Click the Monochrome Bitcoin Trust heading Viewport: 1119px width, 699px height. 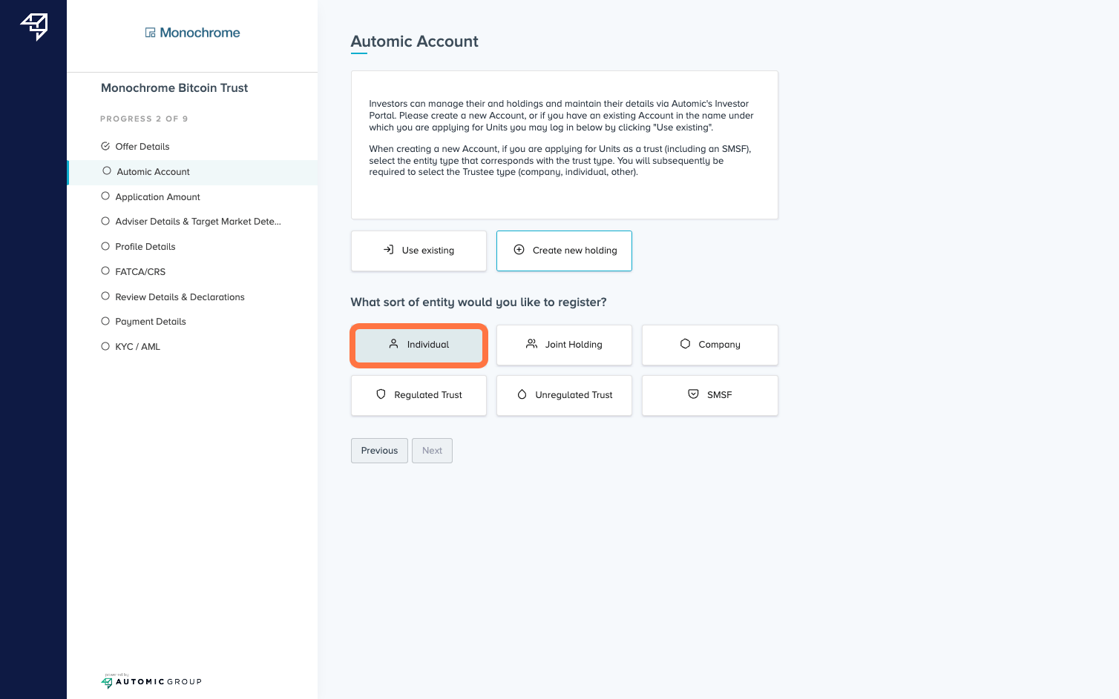pyautogui.click(x=174, y=87)
